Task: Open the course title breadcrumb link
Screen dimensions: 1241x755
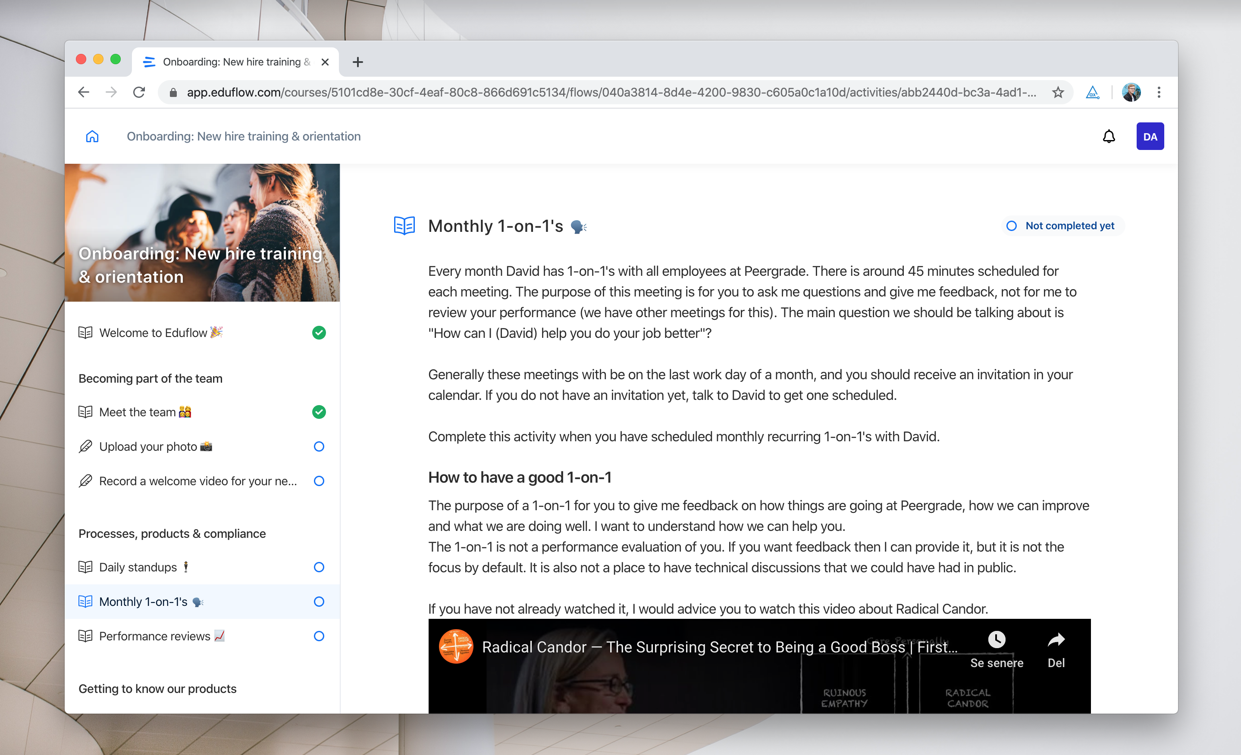Action: coord(244,137)
